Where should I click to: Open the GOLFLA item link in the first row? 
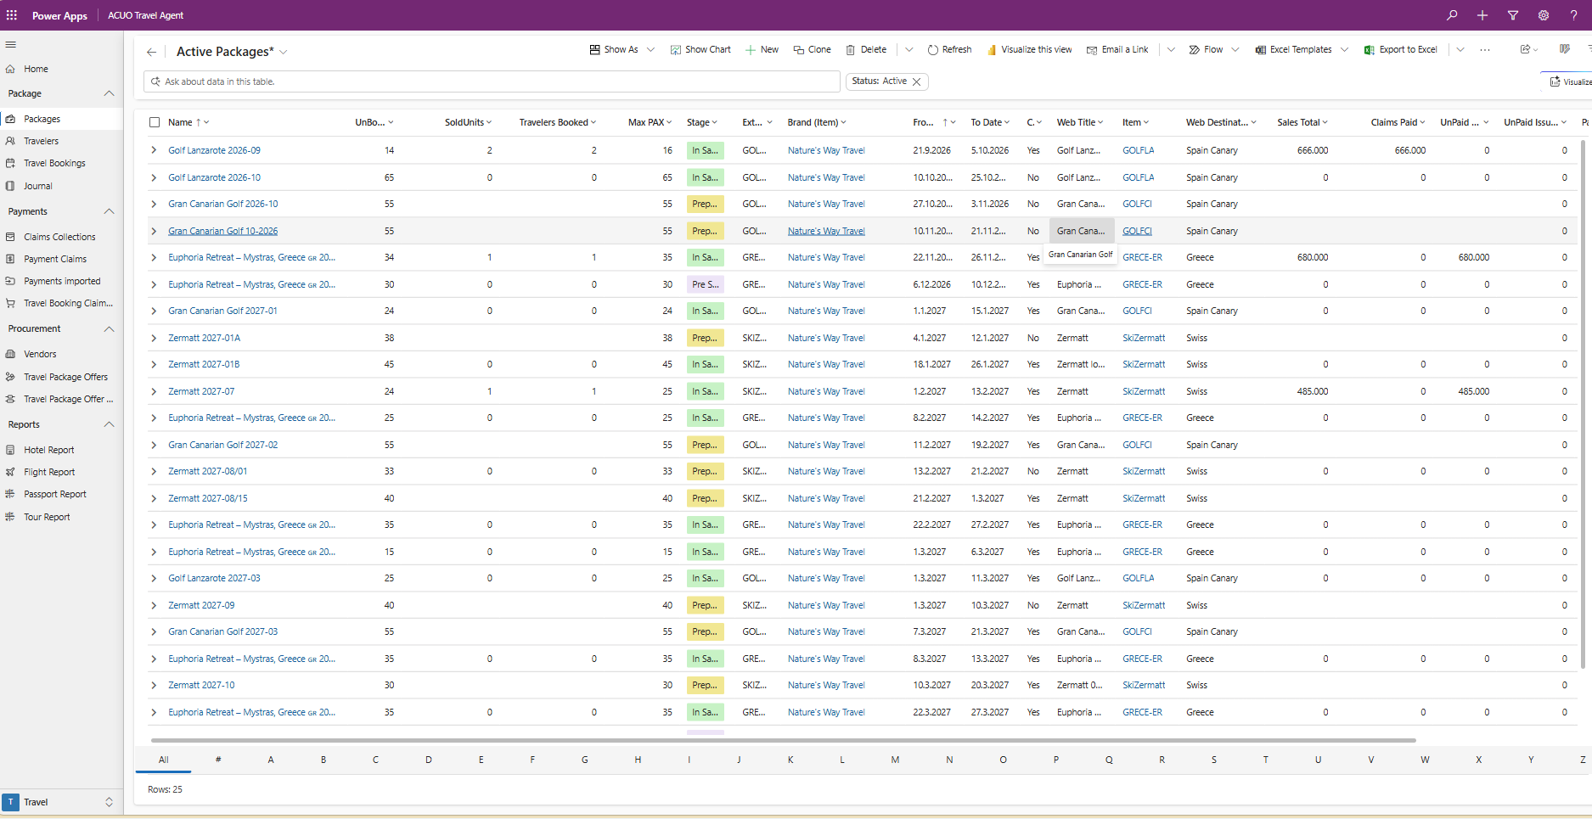(x=1138, y=150)
